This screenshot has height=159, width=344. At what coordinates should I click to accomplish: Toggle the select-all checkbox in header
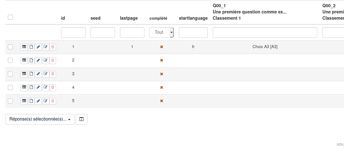tap(10, 17)
